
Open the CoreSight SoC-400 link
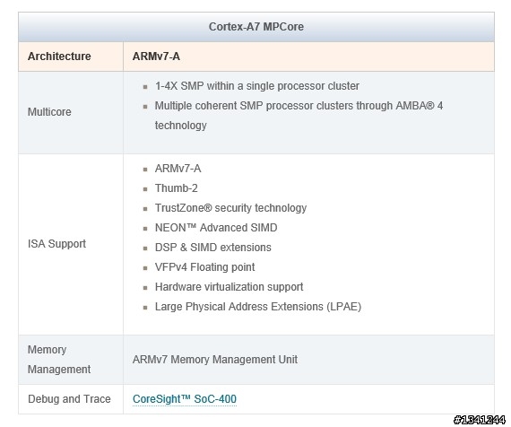tap(185, 399)
